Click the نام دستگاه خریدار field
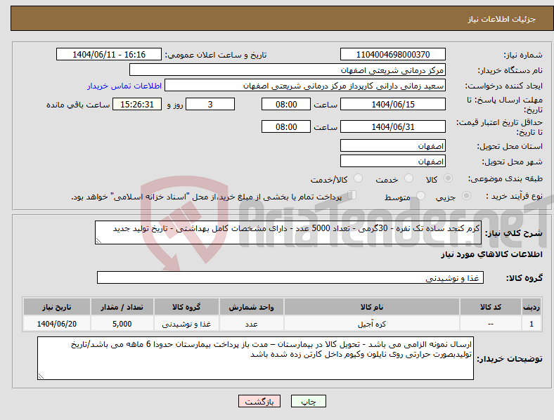The image size is (554, 420). tap(288, 70)
